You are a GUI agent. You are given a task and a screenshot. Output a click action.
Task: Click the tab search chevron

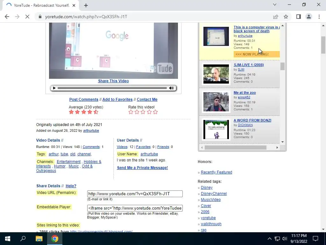[275, 4]
